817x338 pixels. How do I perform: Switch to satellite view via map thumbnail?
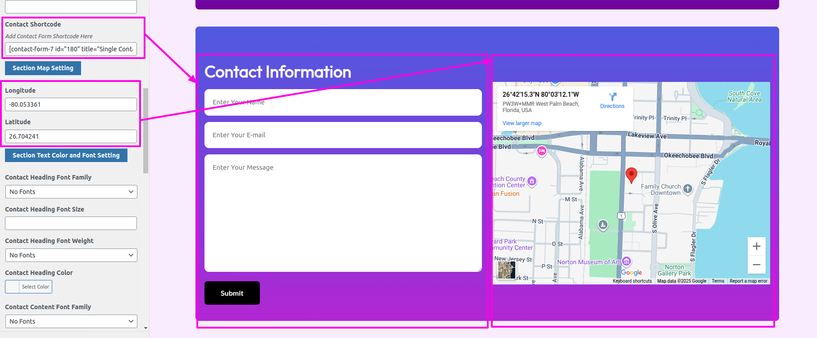pyautogui.click(x=507, y=270)
